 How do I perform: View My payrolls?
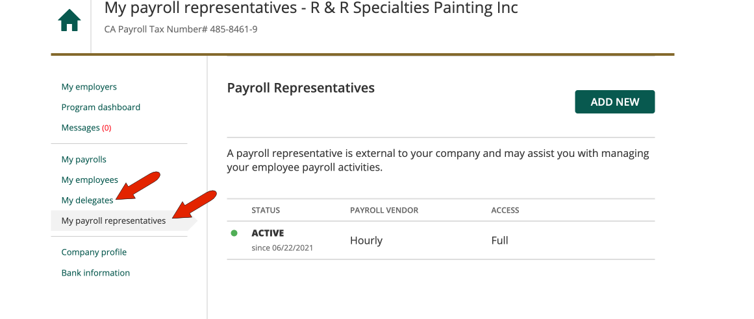point(84,159)
